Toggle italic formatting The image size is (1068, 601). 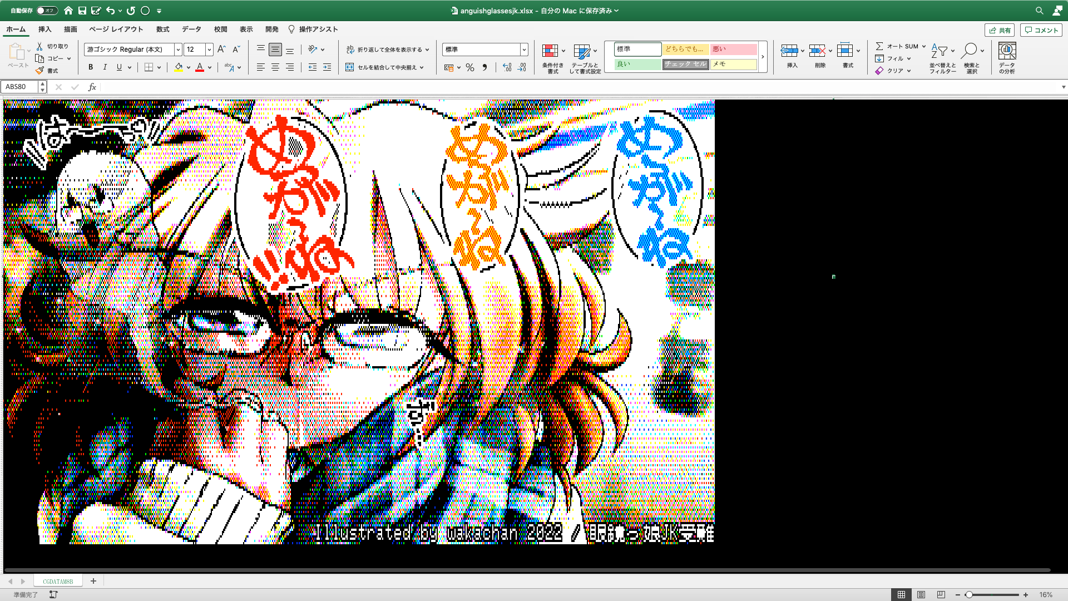(105, 67)
